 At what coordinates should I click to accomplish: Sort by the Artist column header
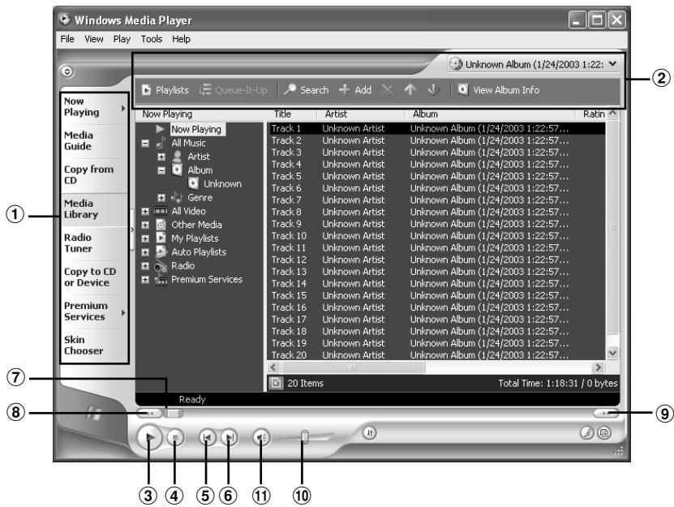361,114
